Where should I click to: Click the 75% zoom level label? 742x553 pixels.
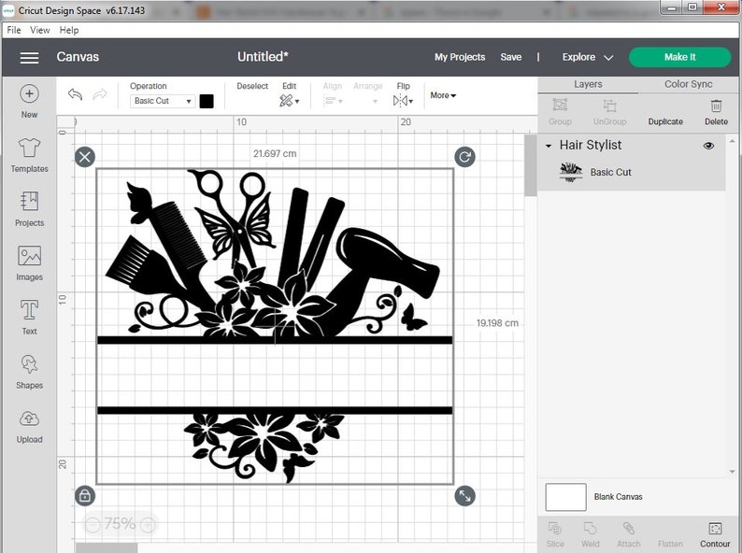click(121, 524)
